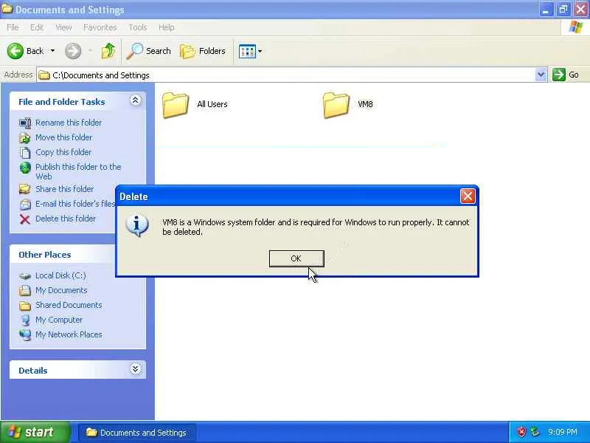Open the View menu

63,27
